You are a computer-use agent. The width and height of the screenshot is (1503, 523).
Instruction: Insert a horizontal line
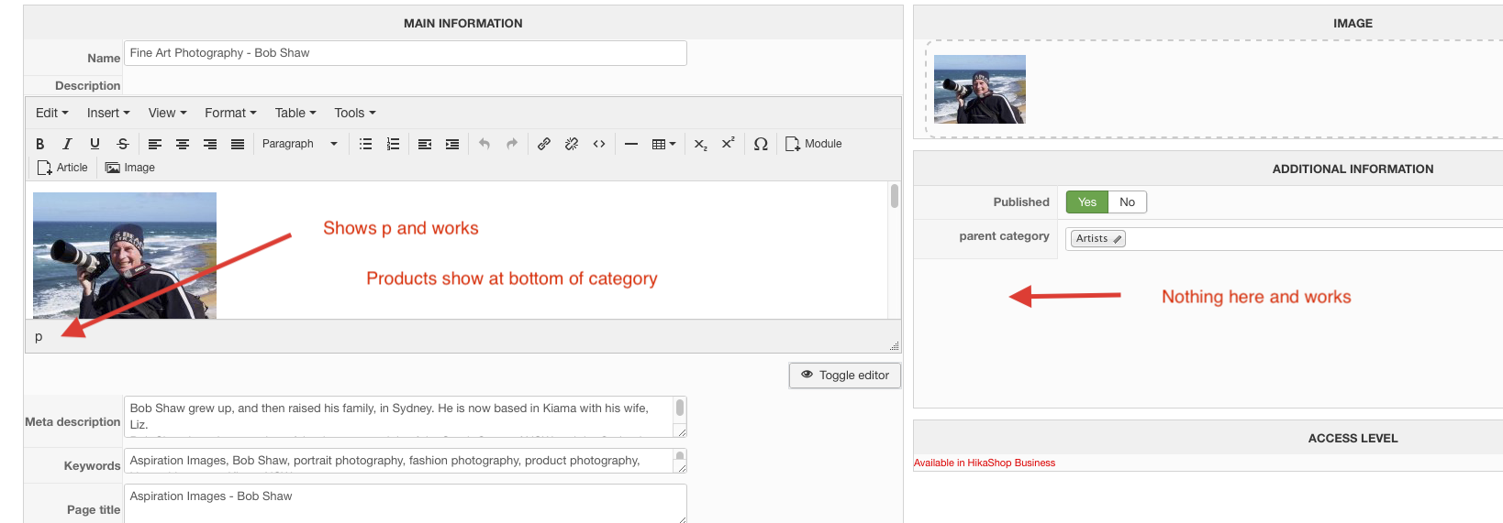631,144
